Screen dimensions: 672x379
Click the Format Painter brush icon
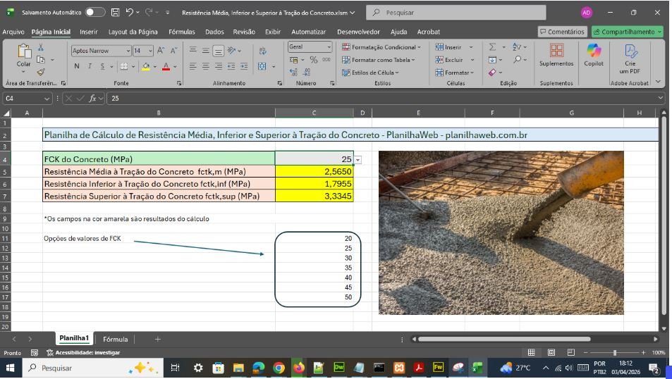41,72
